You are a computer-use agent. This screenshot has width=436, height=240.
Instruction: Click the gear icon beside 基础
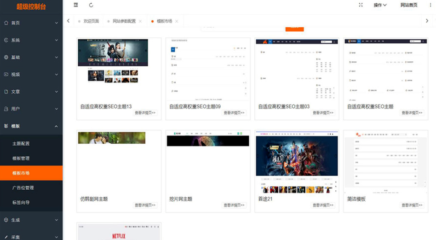click(x=6, y=57)
